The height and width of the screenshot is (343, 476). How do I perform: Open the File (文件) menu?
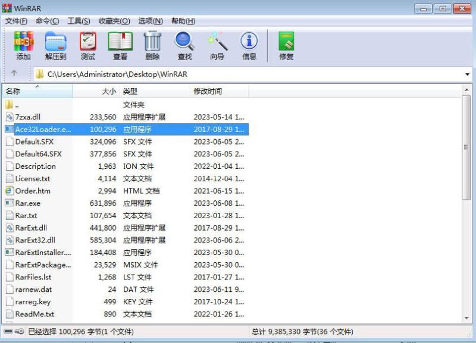17,21
